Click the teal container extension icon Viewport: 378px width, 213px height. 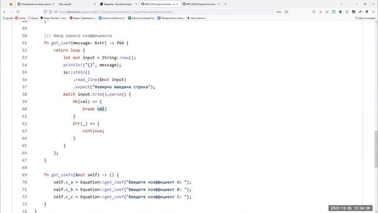pyautogui.click(x=334, y=12)
